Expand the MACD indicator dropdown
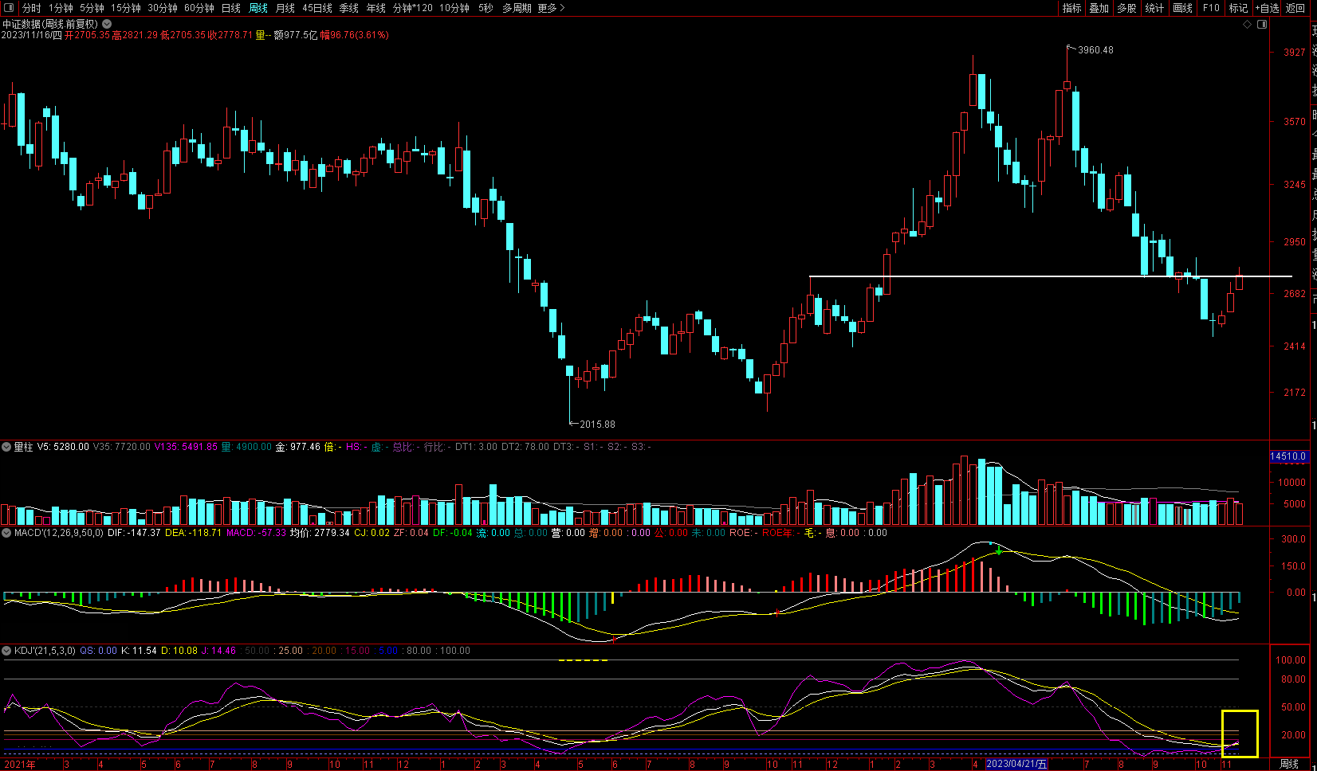This screenshot has width=1317, height=771. [6, 533]
